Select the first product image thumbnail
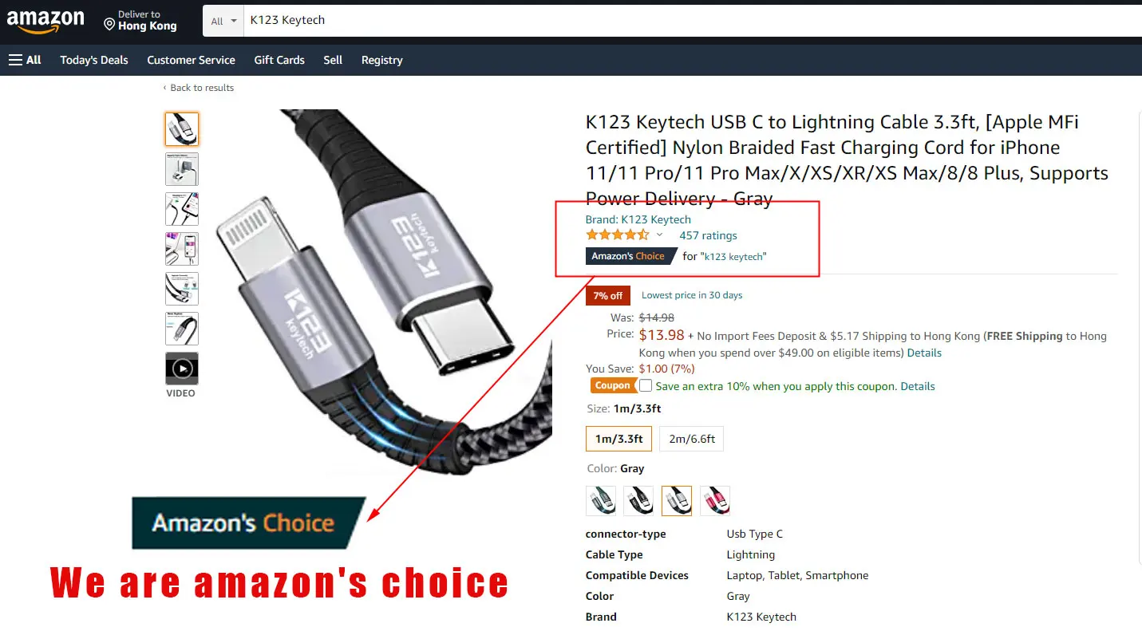The height and width of the screenshot is (631, 1142). (181, 129)
